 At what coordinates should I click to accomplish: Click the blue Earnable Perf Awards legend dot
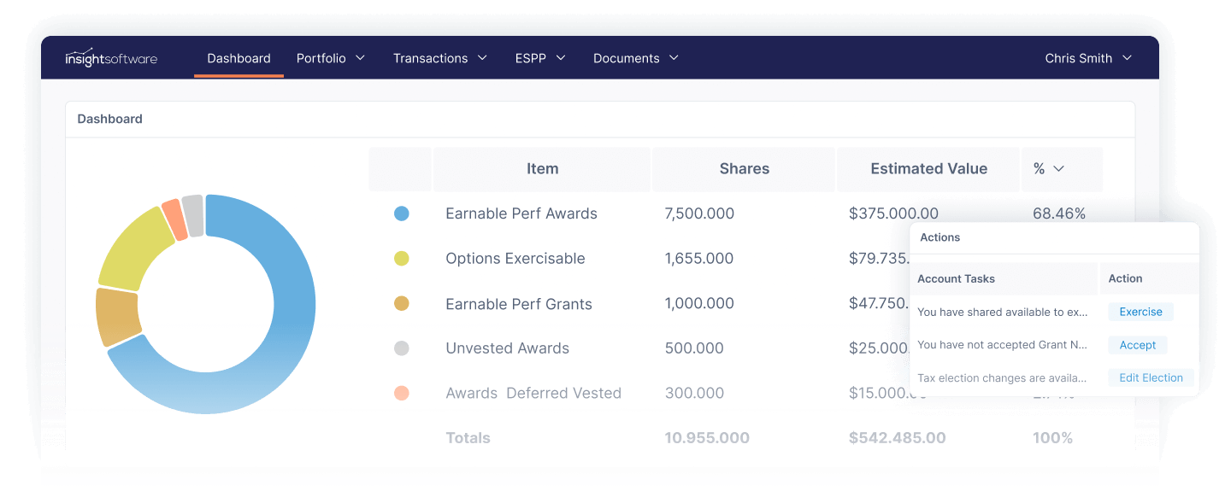(x=402, y=213)
